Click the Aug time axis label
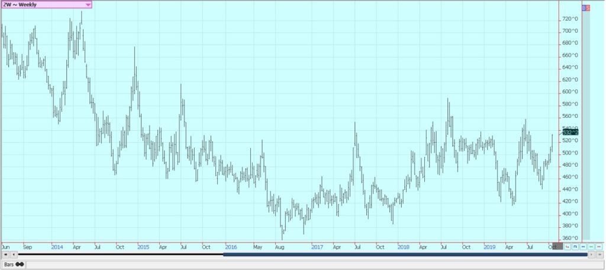The image size is (606, 271). pos(279,247)
